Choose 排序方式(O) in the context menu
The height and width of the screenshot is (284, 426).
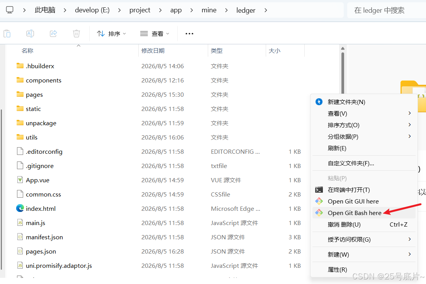(364, 125)
